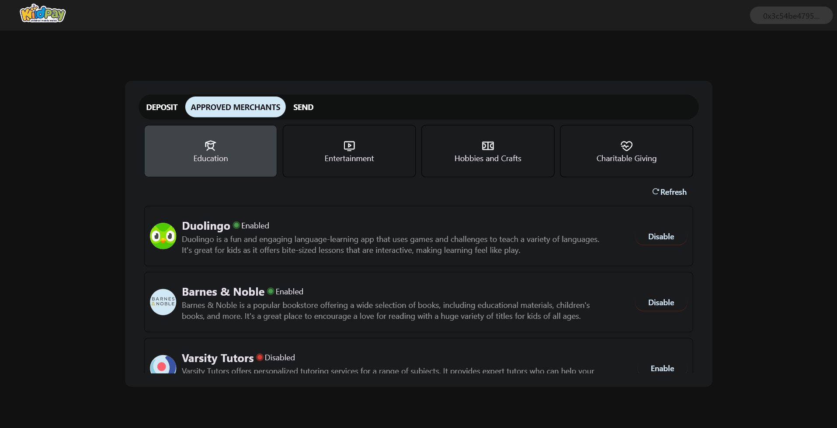
Task: Click the green status dot for Barnes & Noble
Action: tap(271, 291)
